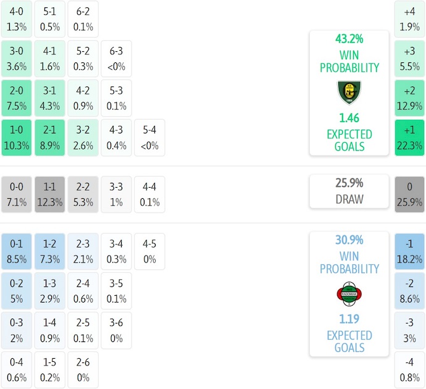Select the 4-0 score tile
426x389 pixels.
[17, 19]
